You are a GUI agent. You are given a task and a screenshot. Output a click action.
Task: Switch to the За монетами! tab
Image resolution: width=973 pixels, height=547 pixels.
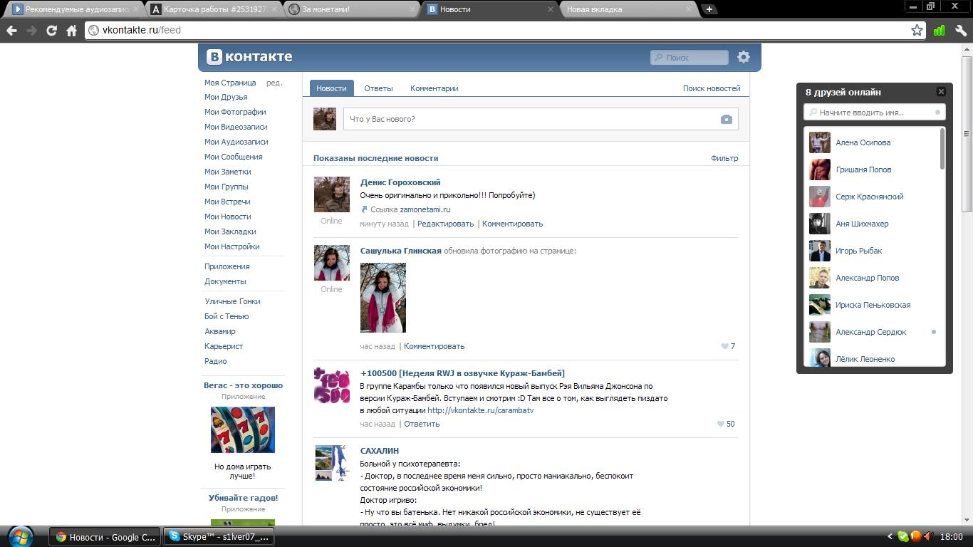tap(352, 9)
